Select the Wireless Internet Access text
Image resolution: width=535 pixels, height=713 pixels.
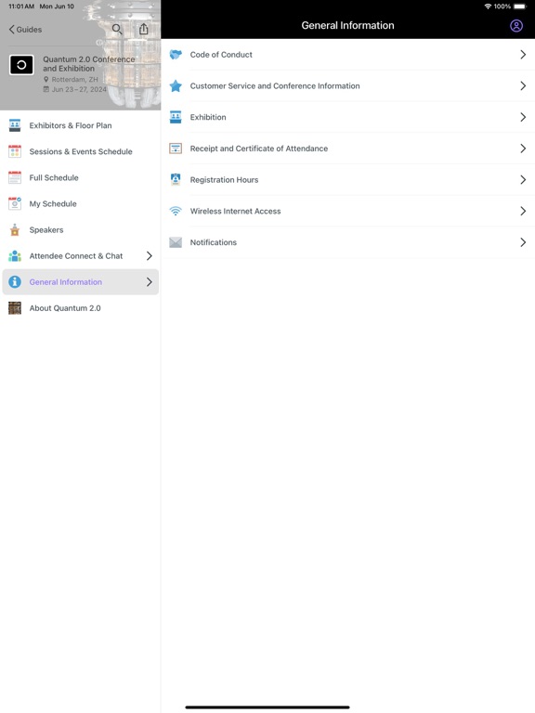click(235, 211)
